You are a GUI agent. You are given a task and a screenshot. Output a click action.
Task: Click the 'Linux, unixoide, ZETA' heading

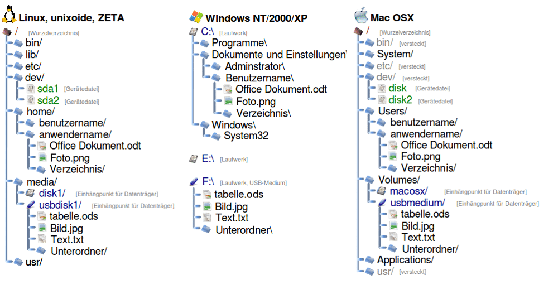(71, 18)
